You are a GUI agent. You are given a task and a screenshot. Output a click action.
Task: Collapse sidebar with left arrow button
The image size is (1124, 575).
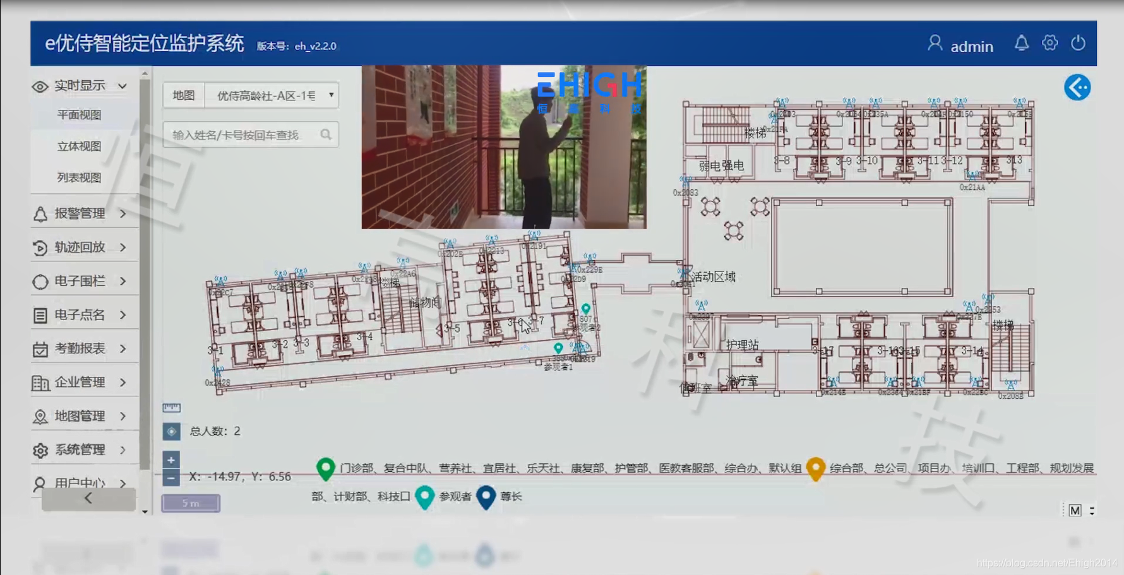click(x=88, y=499)
